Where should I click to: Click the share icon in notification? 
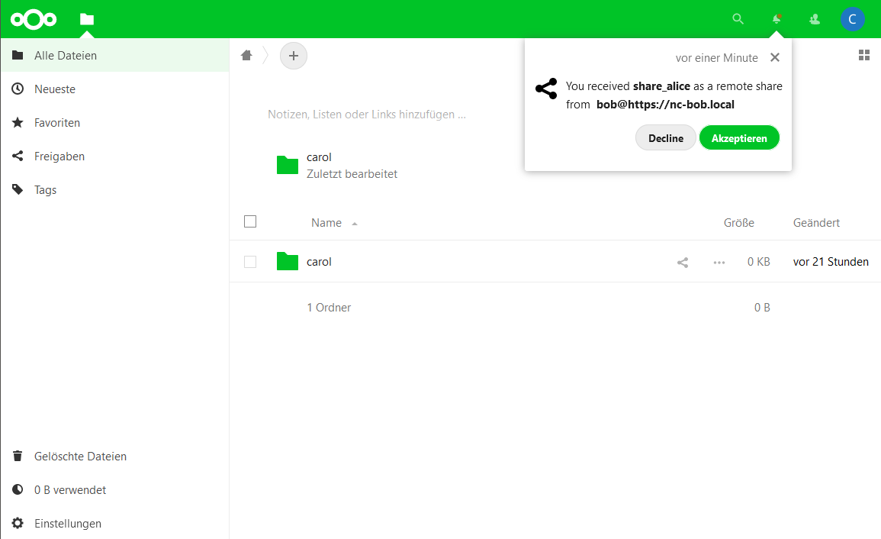point(546,89)
